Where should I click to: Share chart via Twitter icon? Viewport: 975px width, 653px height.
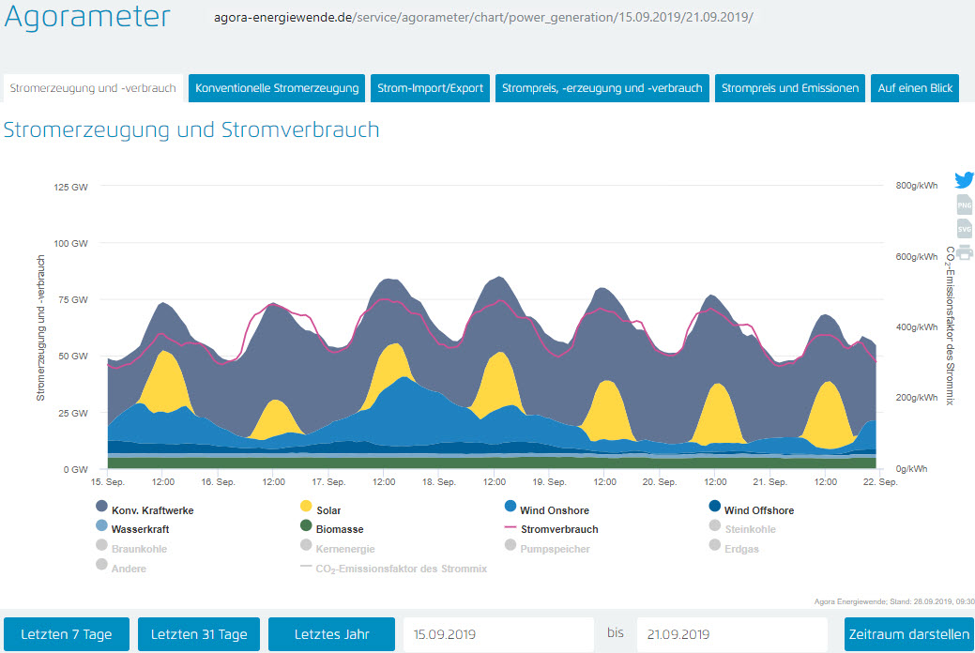[x=964, y=180]
